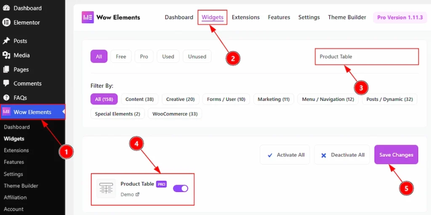431x215 pixels.
Task: Click the Pages stacked-sheets icon
Action: point(6,69)
